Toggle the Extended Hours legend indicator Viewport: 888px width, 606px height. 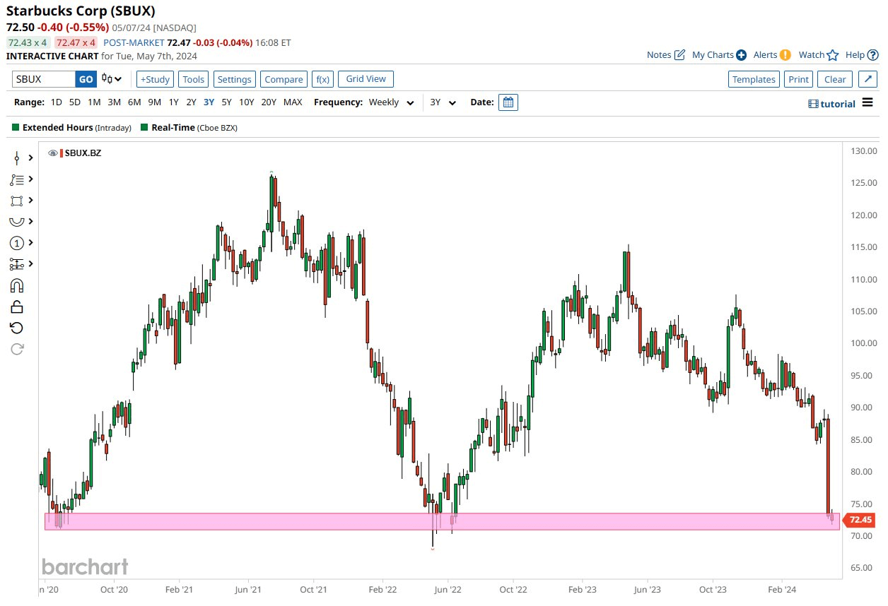(x=16, y=128)
